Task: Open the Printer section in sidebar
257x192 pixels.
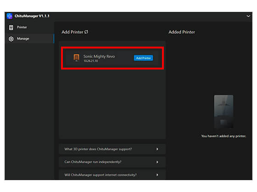Action: tap(29, 27)
